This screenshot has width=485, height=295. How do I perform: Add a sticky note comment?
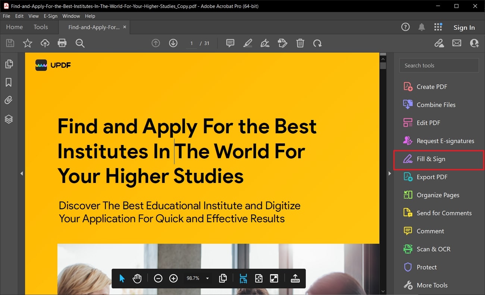[x=230, y=43]
